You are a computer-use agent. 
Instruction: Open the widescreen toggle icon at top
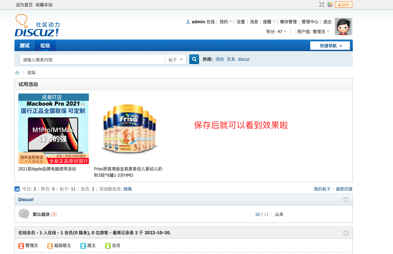point(321,5)
